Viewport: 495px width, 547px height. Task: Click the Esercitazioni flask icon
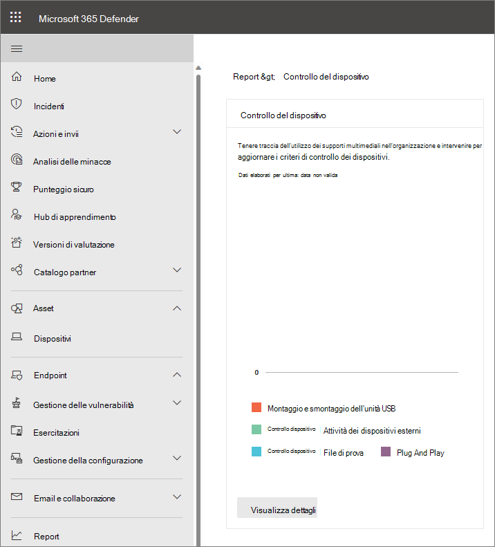coord(17,430)
